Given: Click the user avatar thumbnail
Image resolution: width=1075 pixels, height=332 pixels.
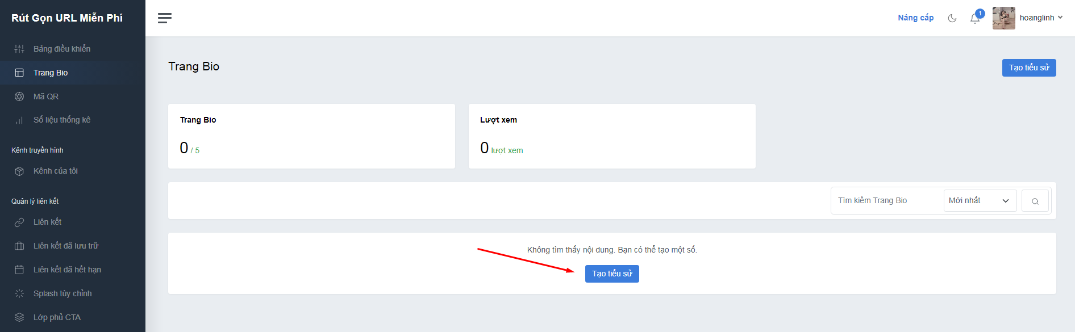Looking at the screenshot, I should tap(1003, 18).
